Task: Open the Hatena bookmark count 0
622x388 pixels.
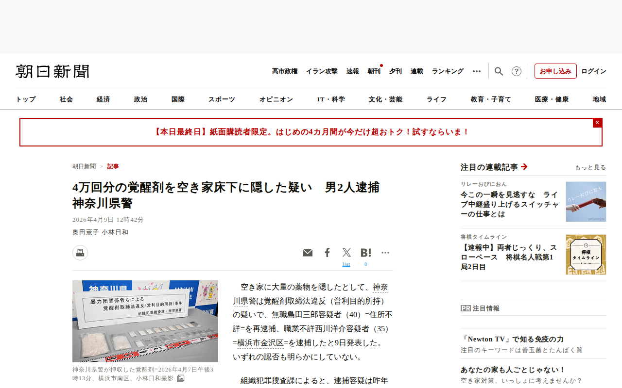Action: [366, 264]
